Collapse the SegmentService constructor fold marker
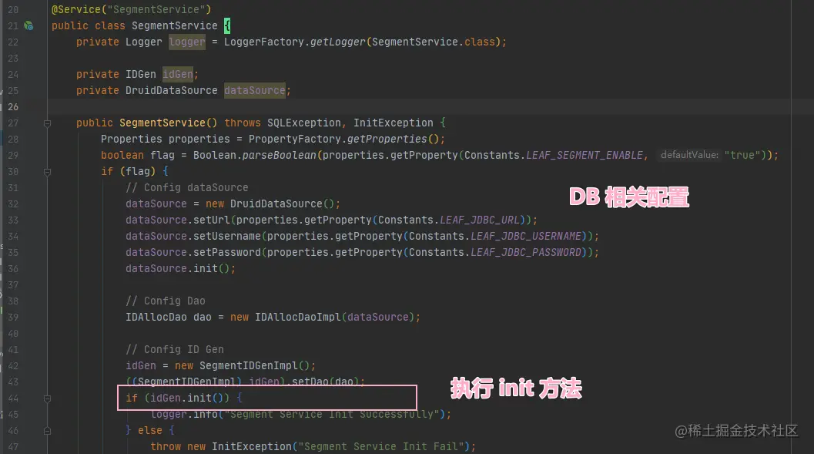Image resolution: width=814 pixels, height=454 pixels. (x=47, y=123)
